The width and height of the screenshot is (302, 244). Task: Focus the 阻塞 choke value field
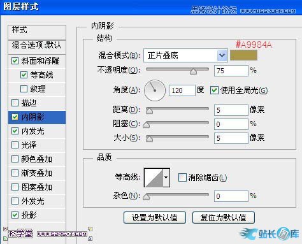[x=231, y=124]
